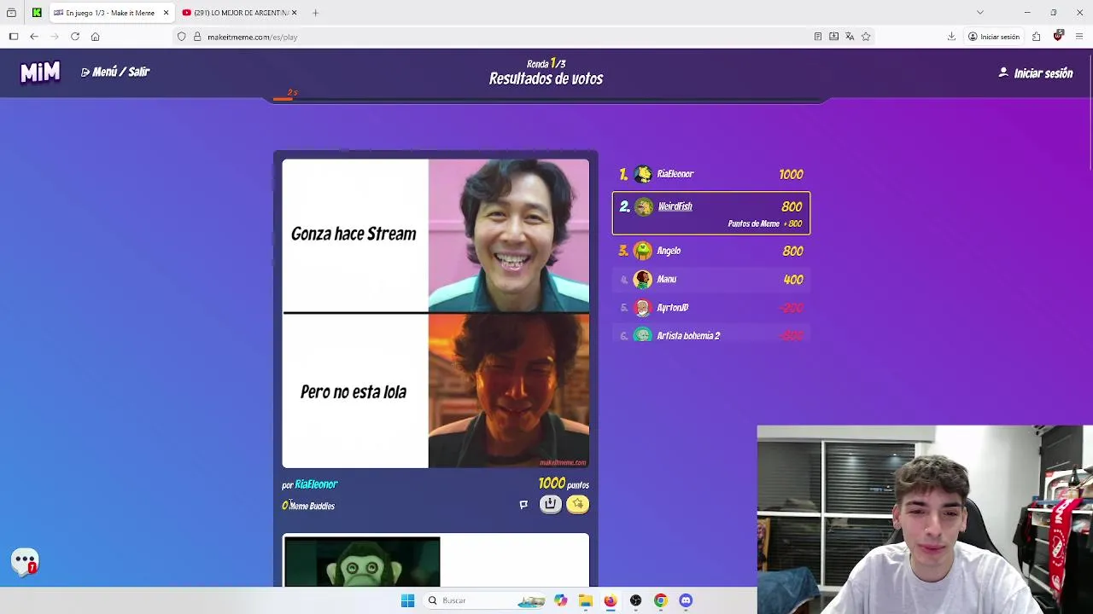This screenshot has height=614, width=1093.
Task: Select WeirdFish's leaderboard entry
Action: 711,213
